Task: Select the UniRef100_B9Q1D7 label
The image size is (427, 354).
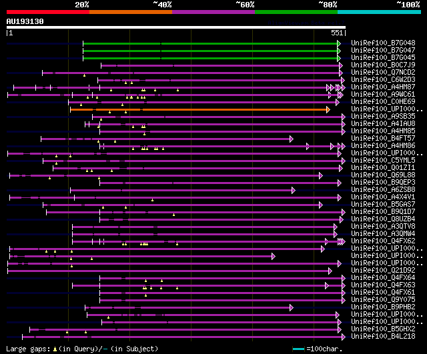Action: [x=383, y=212]
